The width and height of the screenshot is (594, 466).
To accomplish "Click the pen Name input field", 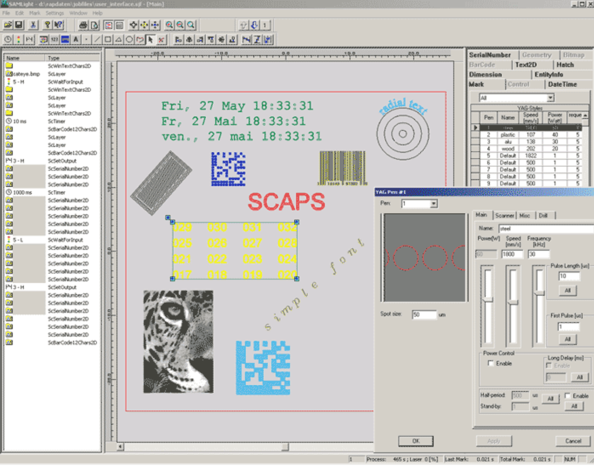I will click(x=546, y=228).
